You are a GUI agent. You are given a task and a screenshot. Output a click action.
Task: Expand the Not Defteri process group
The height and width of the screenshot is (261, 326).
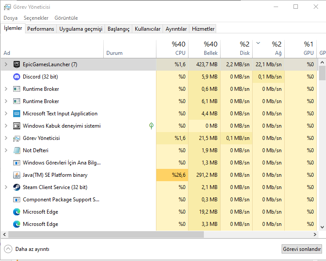[6, 150]
